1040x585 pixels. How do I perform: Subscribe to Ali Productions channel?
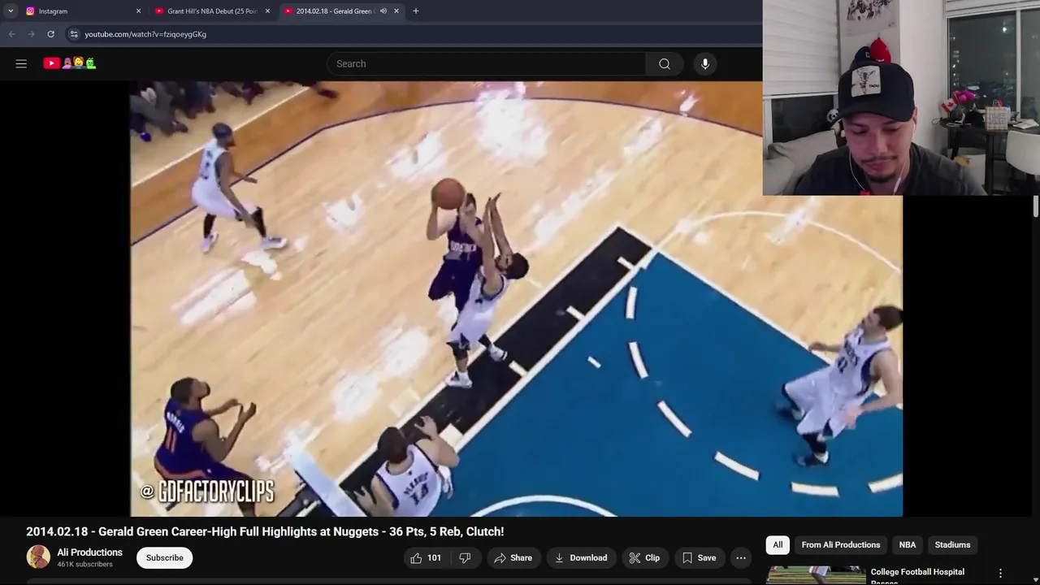(x=165, y=557)
